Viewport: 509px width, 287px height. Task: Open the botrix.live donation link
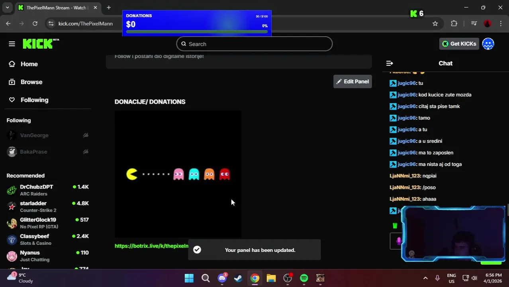[151, 246]
